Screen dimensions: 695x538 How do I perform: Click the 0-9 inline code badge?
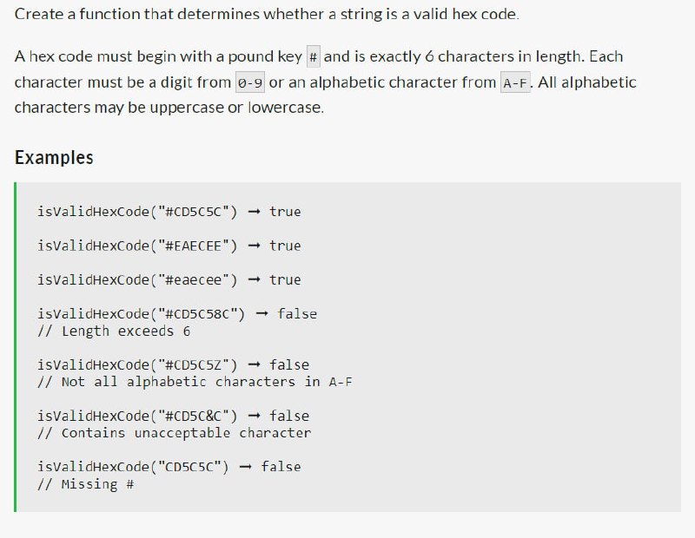[250, 82]
